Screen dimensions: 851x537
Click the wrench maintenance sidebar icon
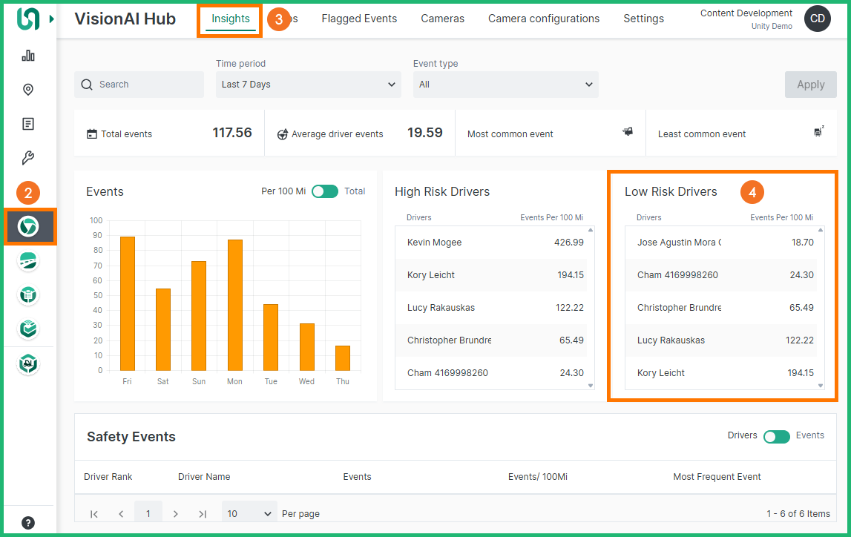28,158
